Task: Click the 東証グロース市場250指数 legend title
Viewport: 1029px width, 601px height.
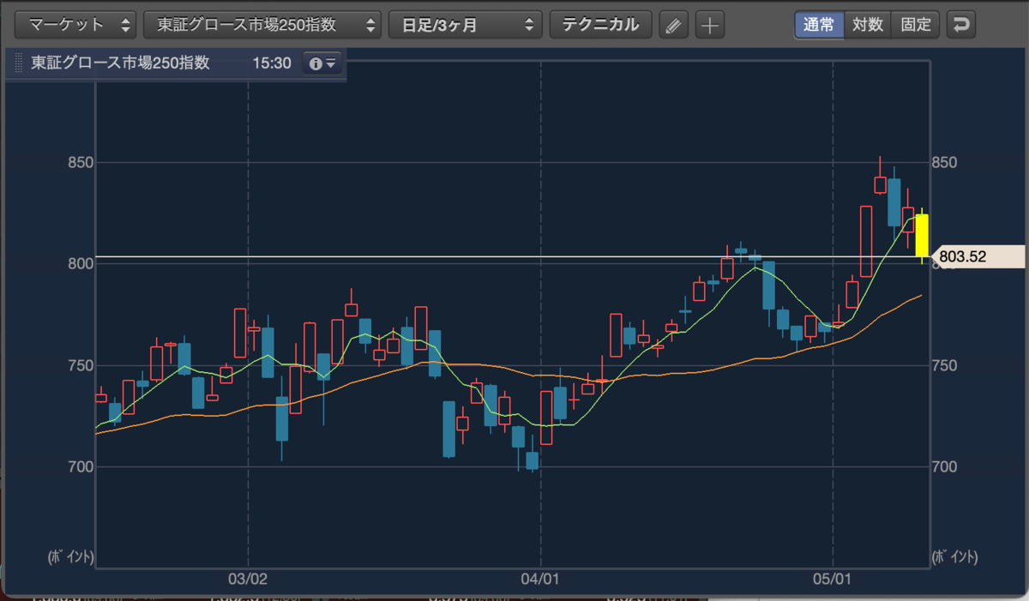Action: [x=120, y=64]
